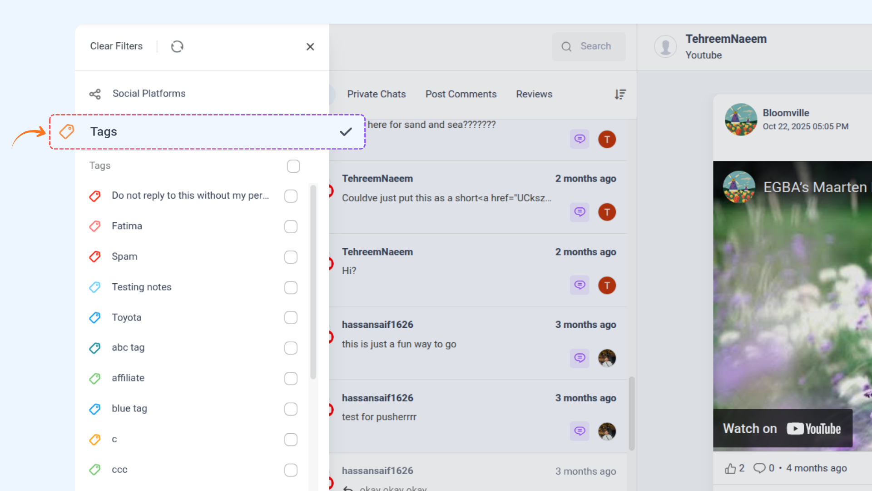This screenshot has width=872, height=491.
Task: Click the sort order icon
Action: point(620,94)
